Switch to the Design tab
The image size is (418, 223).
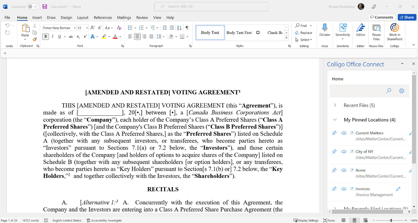[x=66, y=18]
